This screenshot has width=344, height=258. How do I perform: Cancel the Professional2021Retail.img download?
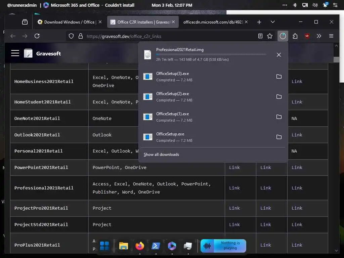278,55
